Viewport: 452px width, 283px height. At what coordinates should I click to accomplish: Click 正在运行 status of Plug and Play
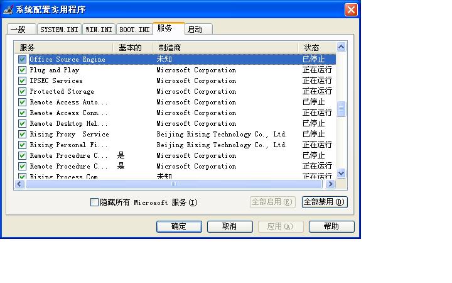point(317,70)
